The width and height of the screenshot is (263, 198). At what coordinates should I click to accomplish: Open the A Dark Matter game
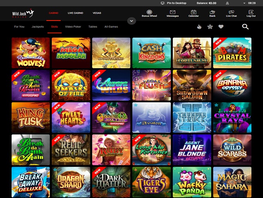coord(111,182)
